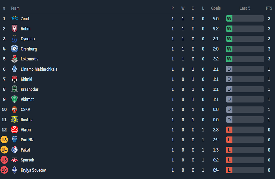275x179 pixels.
Task: Click the PTS column header
Action: (269, 8)
